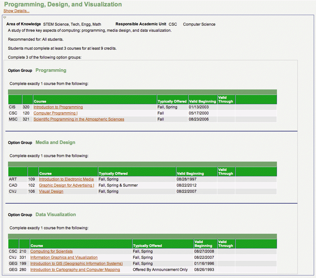316x278 pixels.
Task: Click the Programming option group heading
Action: click(x=51, y=70)
